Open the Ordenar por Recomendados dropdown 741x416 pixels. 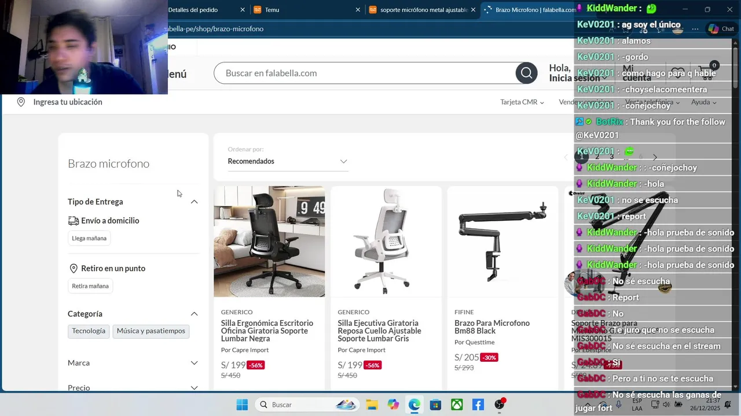point(288,161)
